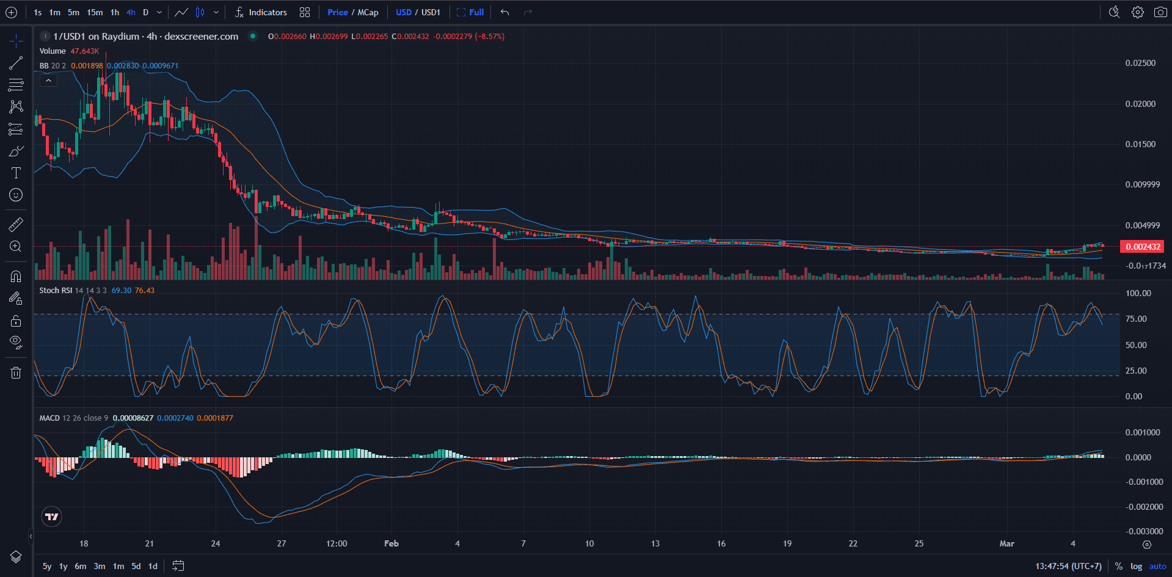Select the Text annotation tool
This screenshot has height=577, width=1172.
click(x=15, y=172)
